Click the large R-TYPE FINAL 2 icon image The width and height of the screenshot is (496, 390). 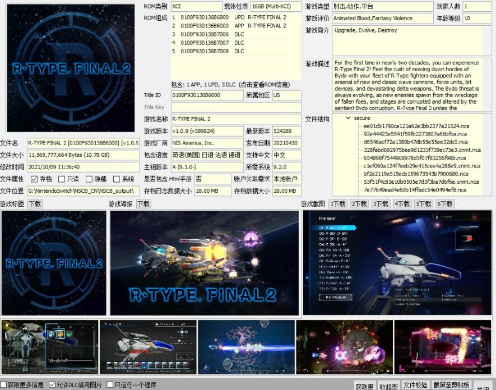point(71,68)
